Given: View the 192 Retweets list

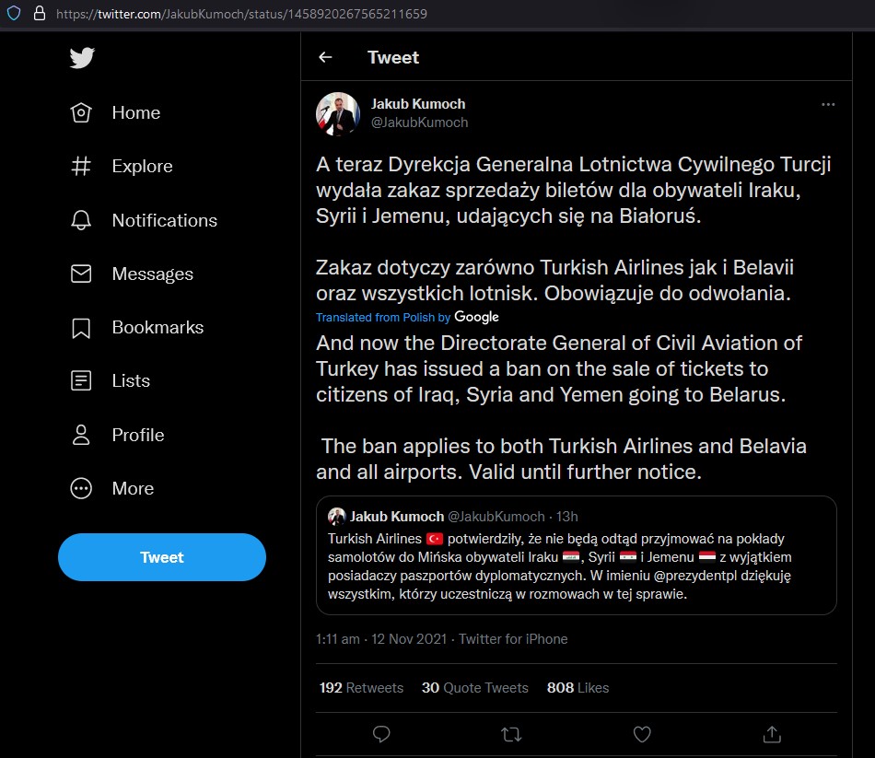Looking at the screenshot, I should pyautogui.click(x=361, y=688).
